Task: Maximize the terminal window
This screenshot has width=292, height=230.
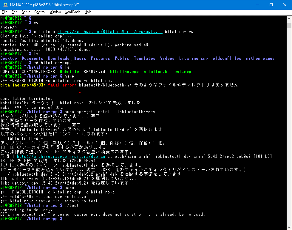Action: (271, 5)
